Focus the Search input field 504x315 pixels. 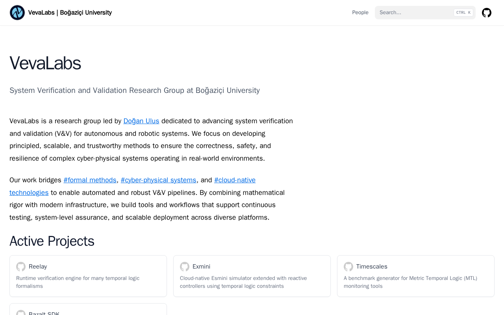point(425,13)
